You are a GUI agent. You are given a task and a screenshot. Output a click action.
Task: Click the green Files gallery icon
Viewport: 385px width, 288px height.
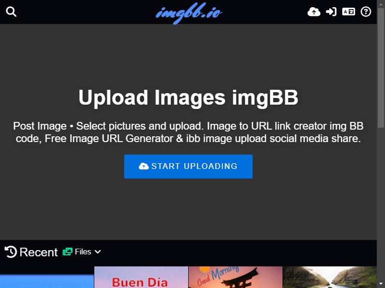point(67,252)
